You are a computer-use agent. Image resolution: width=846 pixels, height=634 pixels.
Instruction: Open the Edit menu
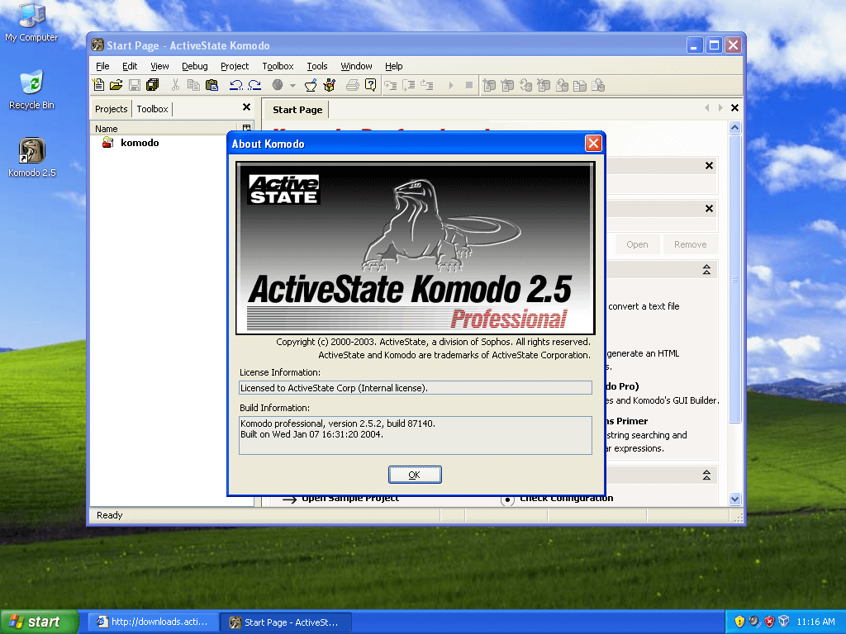click(130, 66)
